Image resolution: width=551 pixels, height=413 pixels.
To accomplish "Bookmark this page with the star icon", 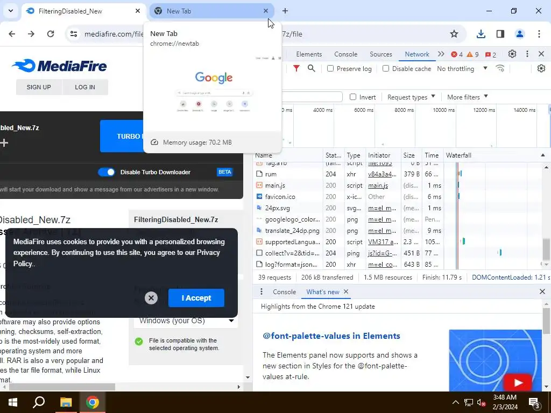I will point(454,34).
